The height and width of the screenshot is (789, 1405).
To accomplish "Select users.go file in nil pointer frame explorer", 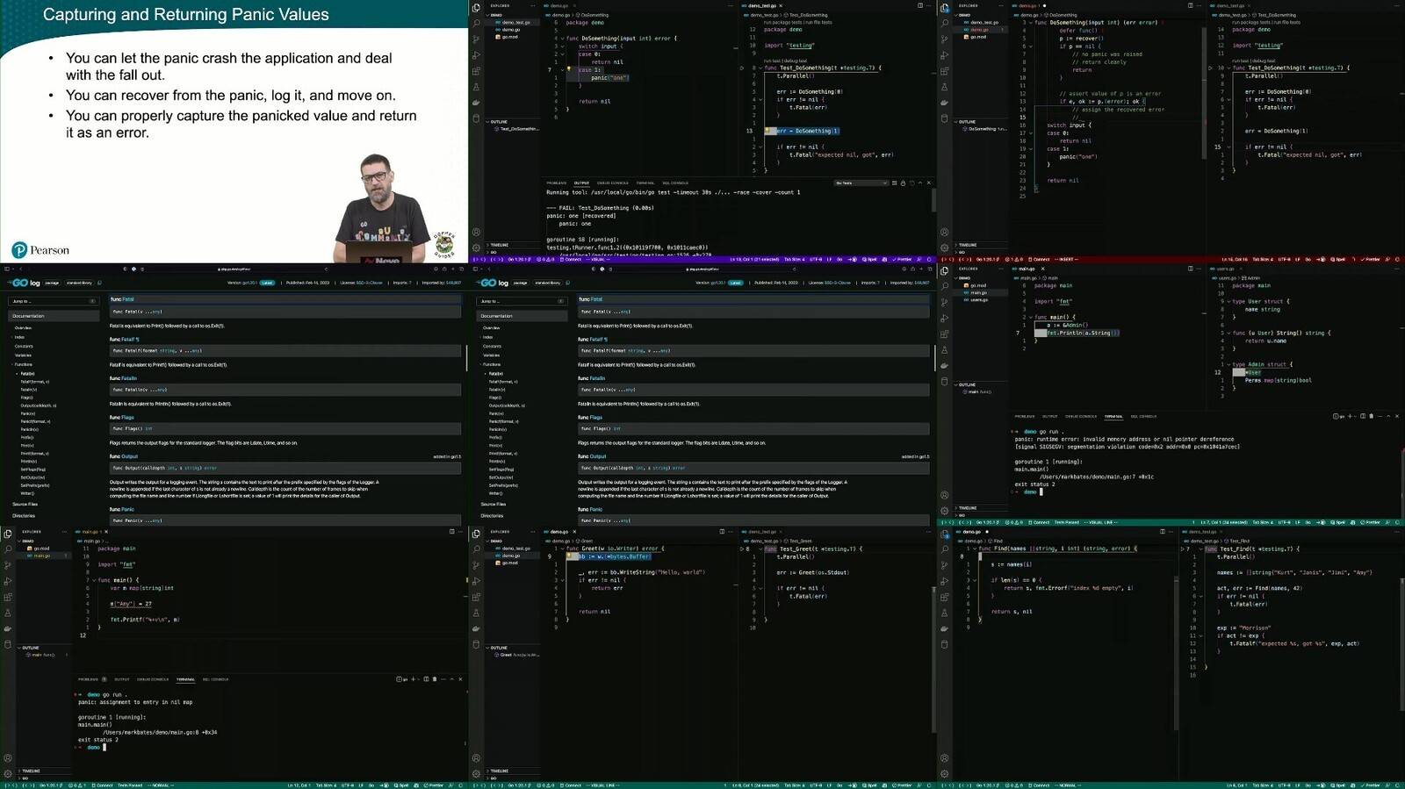I will click(979, 300).
